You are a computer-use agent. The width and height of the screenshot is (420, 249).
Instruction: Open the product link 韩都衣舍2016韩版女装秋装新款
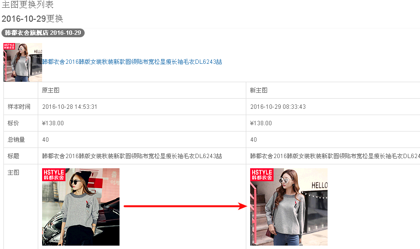click(x=132, y=62)
